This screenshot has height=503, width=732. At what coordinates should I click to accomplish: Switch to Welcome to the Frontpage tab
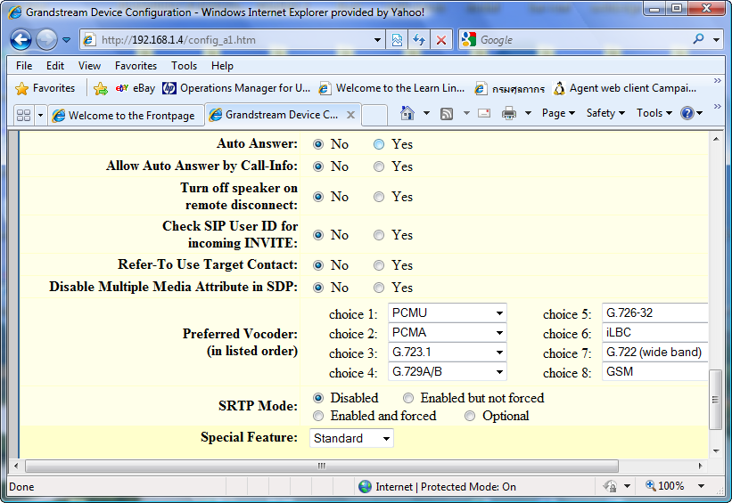click(126, 115)
